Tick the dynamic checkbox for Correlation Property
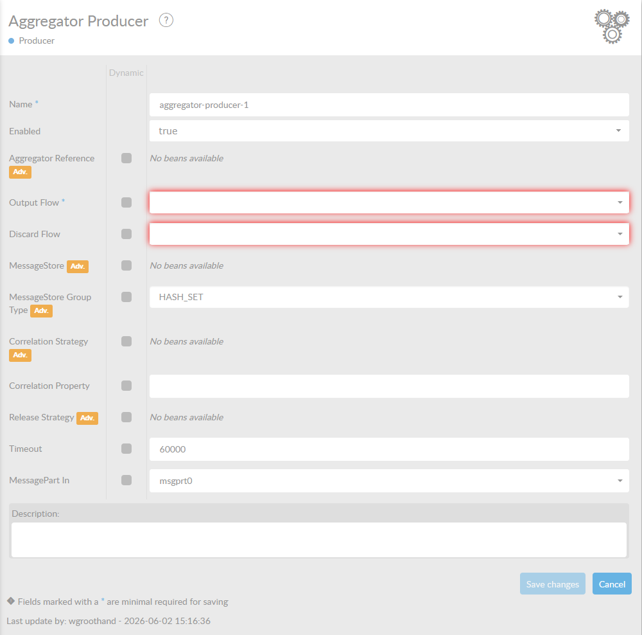Viewport: 642px width, 635px height. point(126,386)
